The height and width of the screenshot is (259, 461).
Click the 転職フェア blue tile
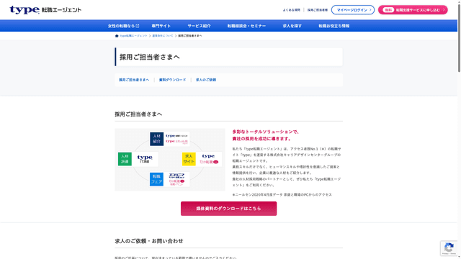point(156,179)
